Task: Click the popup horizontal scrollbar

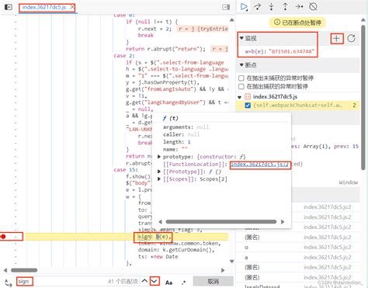Action: 221,222
